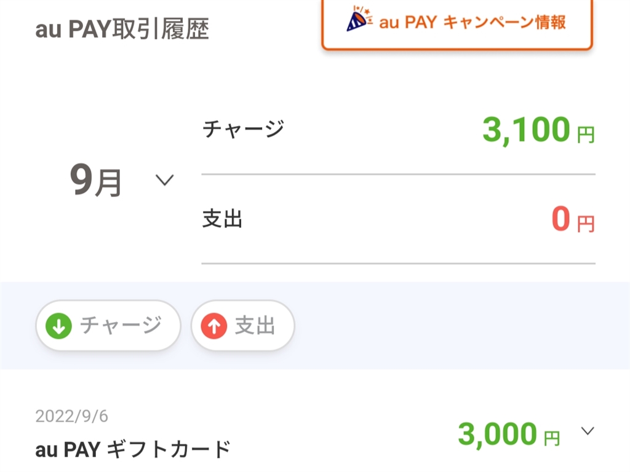The width and height of the screenshot is (630, 472).
Task: Open au PAY キャンペーン情報 text
Action: pos(472,23)
